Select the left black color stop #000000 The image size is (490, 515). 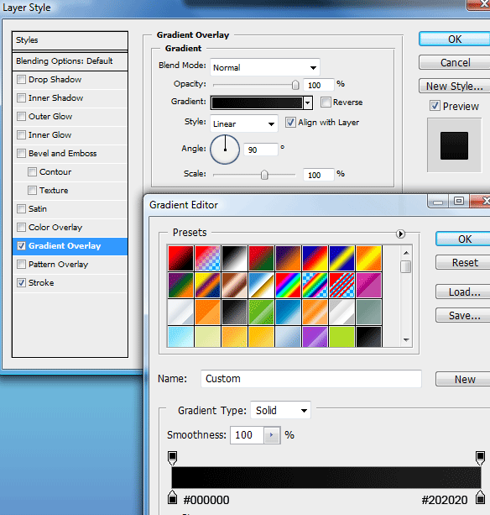173,497
